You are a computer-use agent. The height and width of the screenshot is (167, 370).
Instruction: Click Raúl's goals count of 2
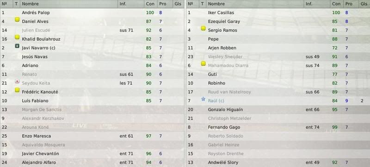(x=362, y=101)
